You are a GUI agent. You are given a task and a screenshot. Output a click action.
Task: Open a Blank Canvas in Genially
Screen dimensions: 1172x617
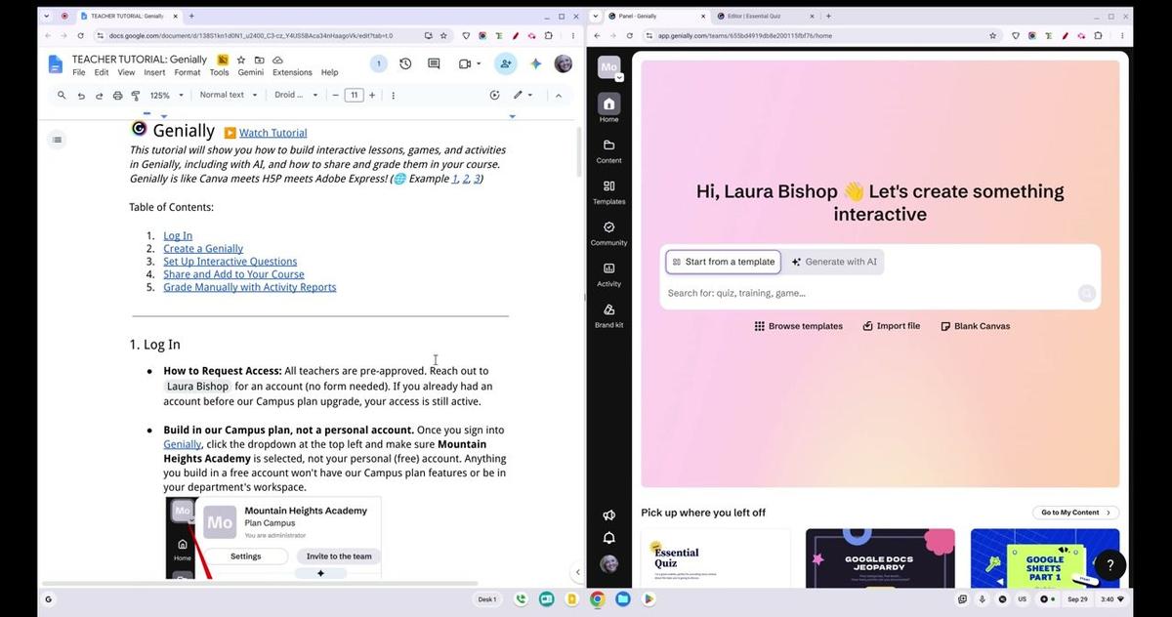click(x=975, y=326)
